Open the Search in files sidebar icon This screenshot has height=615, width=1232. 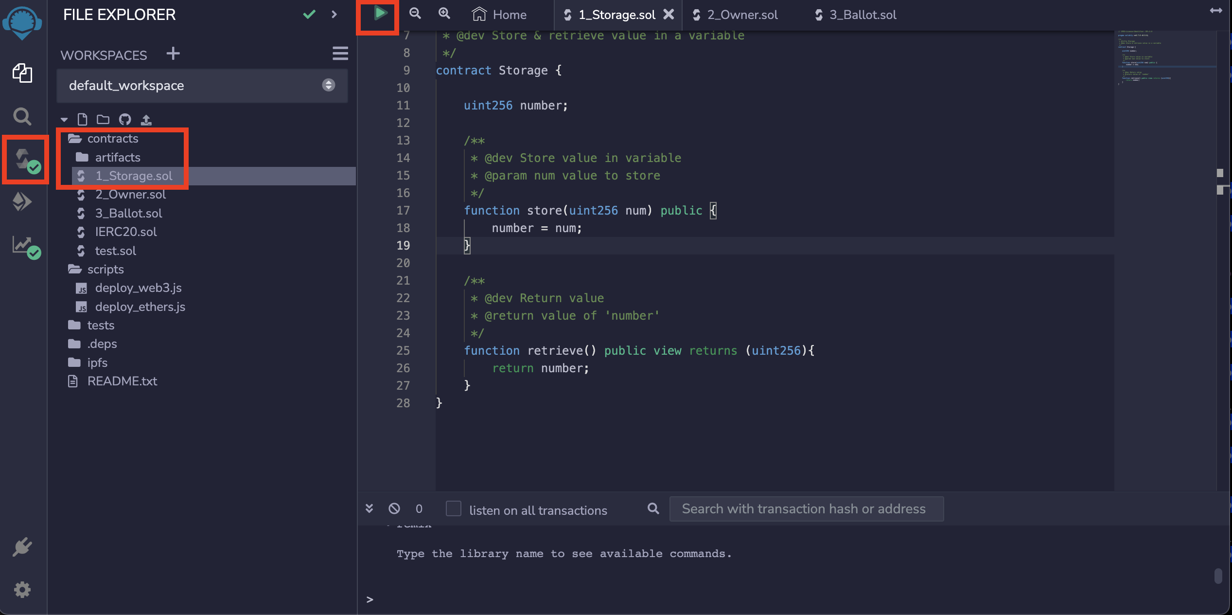[22, 117]
